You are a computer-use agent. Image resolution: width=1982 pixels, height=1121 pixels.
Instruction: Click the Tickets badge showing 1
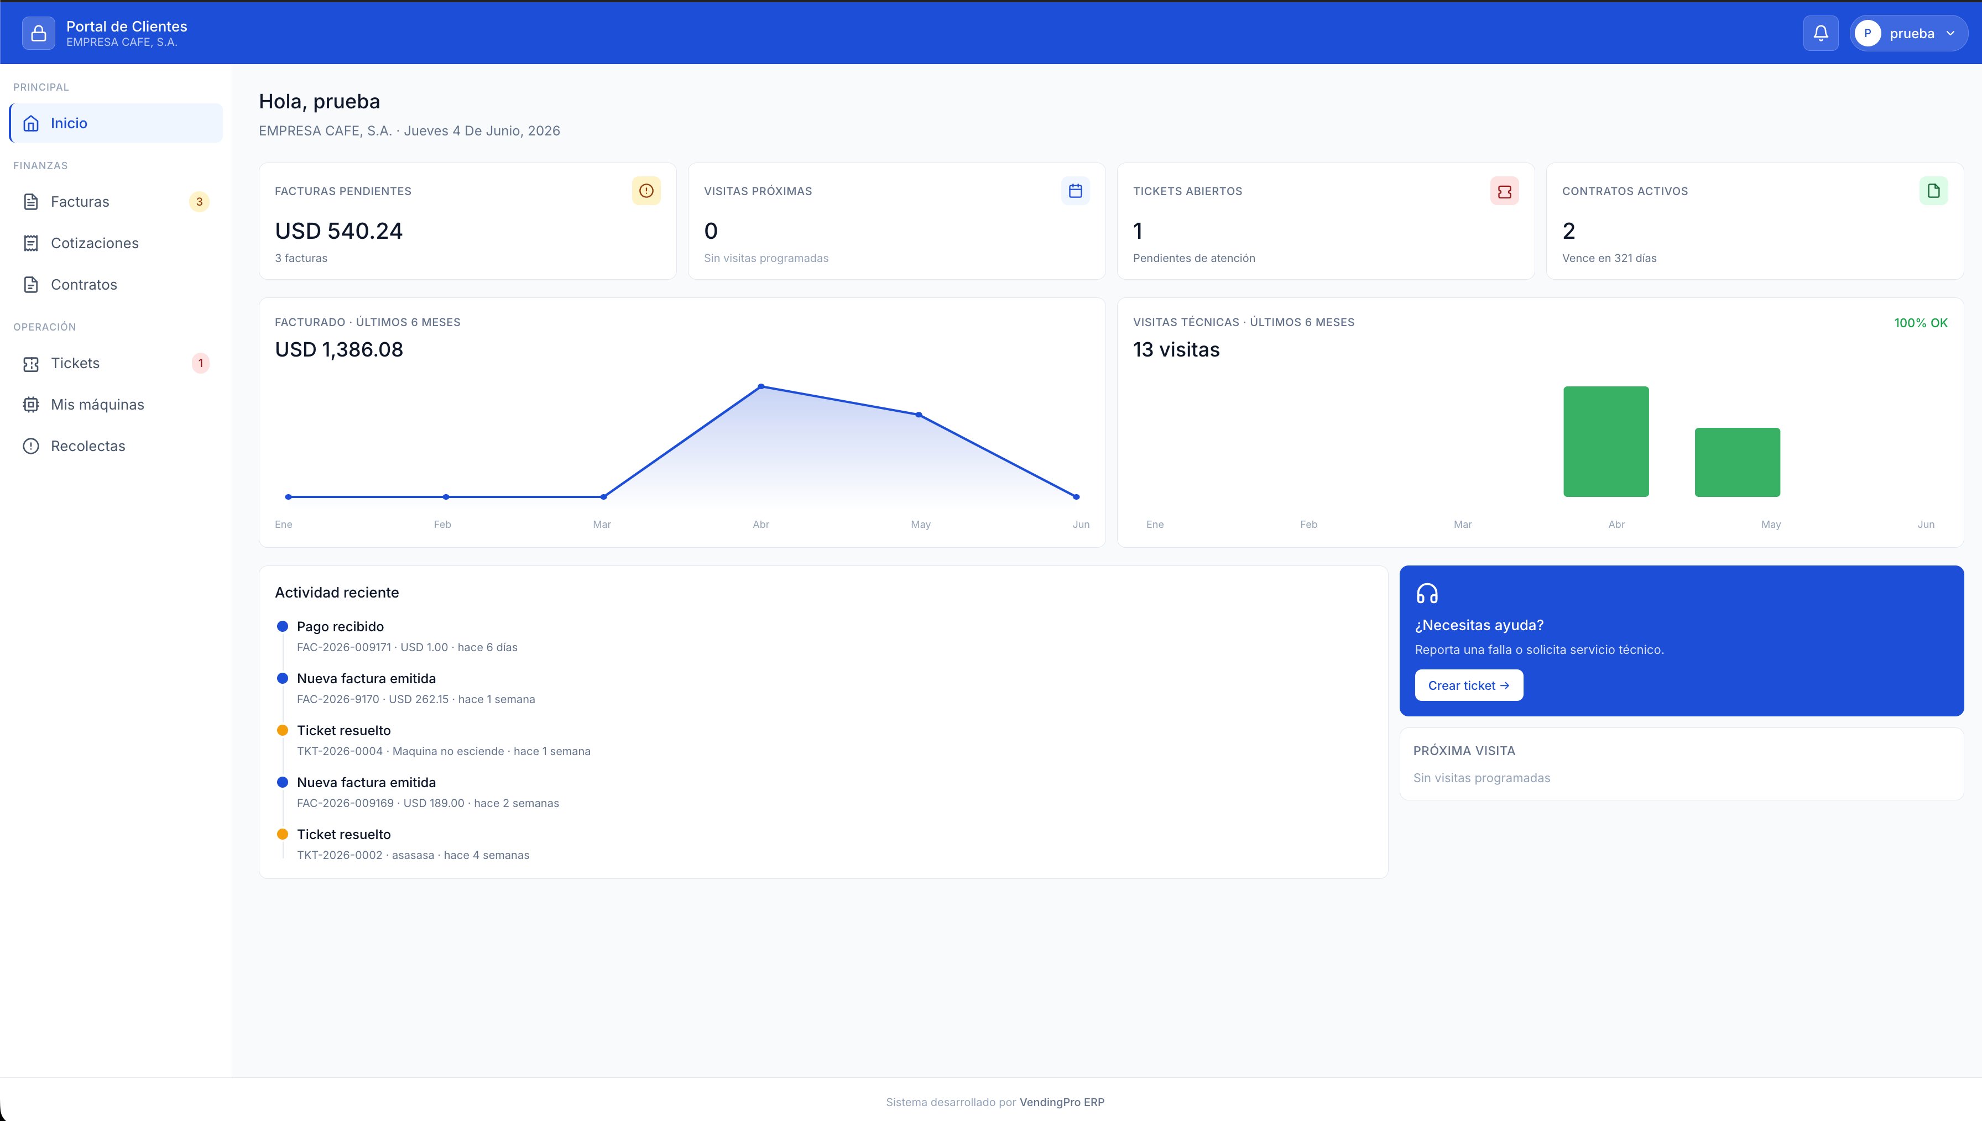[200, 363]
